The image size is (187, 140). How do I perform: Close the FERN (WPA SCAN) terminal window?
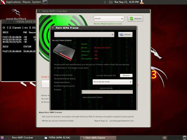(x=14, y=22)
